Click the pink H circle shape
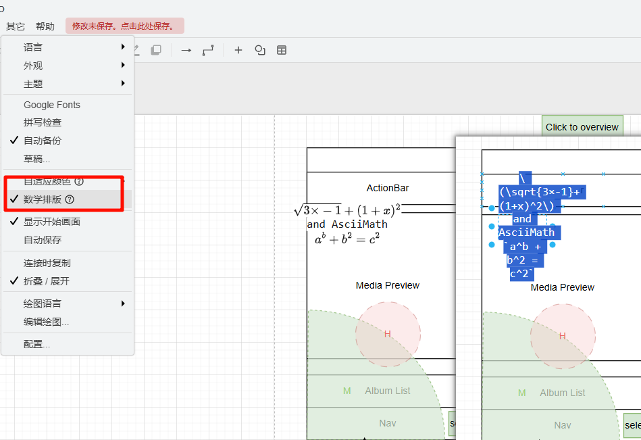 tap(388, 335)
